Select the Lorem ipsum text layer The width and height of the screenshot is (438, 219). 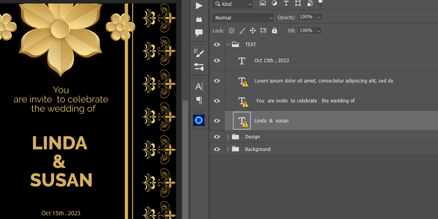coord(323,81)
